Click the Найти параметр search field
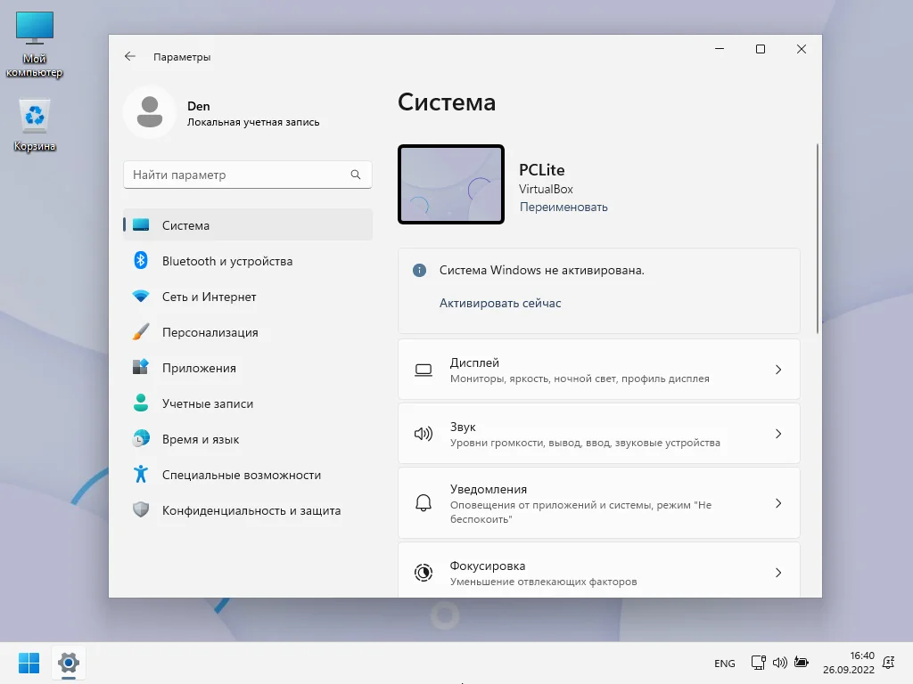The height and width of the screenshot is (684, 913). 248,175
